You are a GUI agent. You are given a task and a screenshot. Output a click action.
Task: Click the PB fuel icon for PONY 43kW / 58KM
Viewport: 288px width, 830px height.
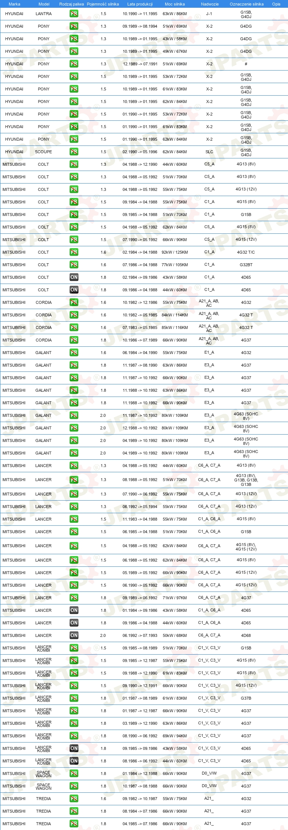[74, 39]
